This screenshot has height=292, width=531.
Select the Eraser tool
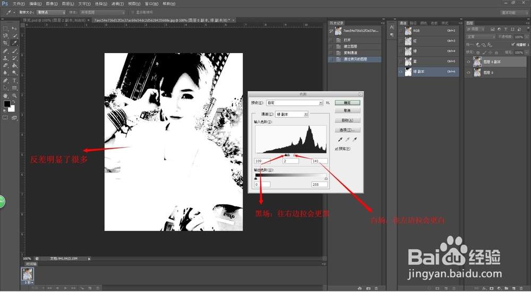point(5,65)
